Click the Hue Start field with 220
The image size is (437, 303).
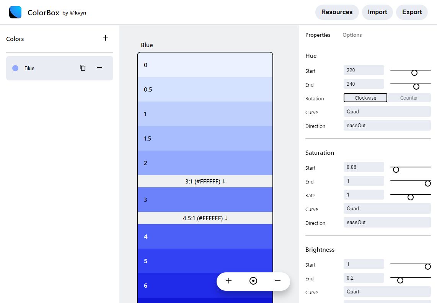click(364, 70)
